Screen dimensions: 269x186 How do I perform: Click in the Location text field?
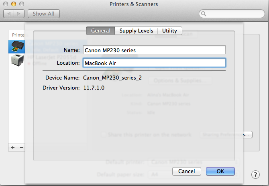[x=154, y=63]
